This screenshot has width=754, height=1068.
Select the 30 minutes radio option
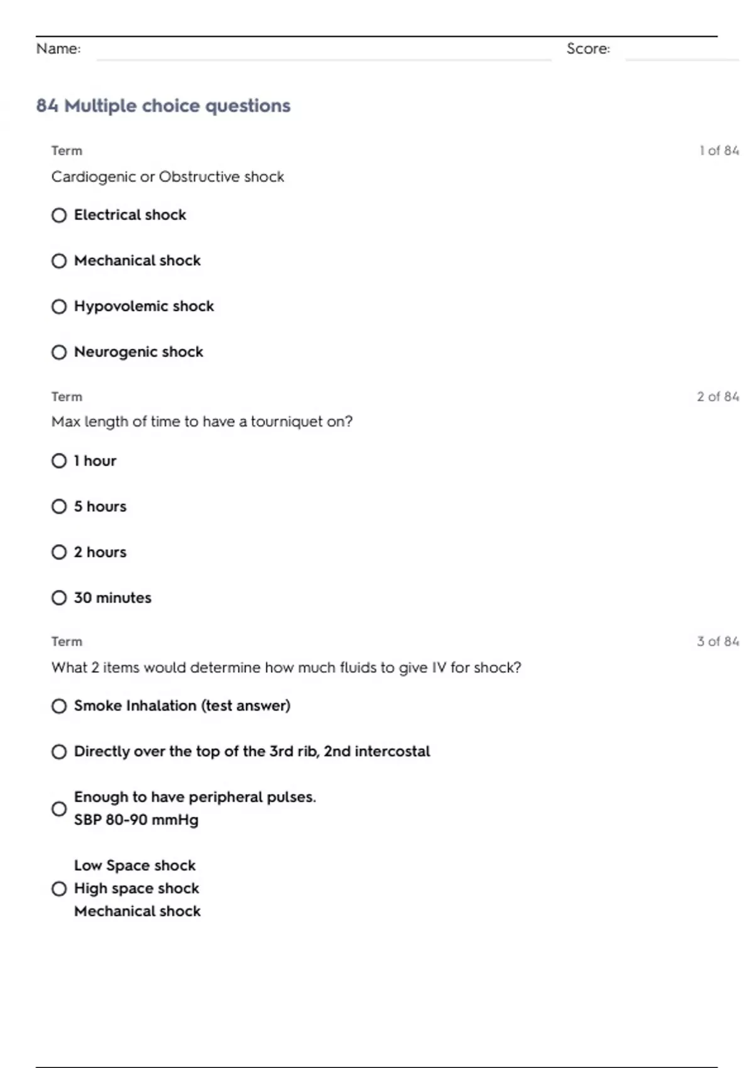[x=59, y=598]
